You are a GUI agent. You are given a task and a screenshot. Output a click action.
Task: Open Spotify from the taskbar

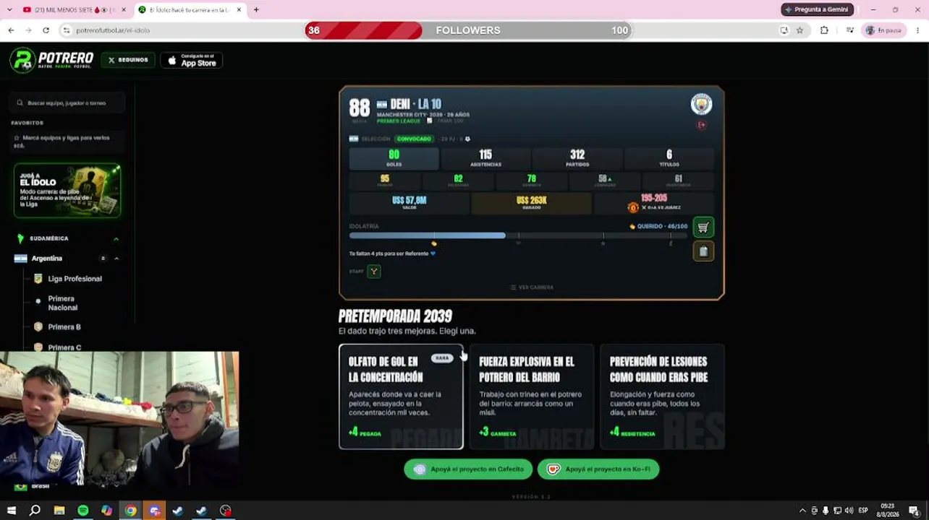tap(83, 511)
